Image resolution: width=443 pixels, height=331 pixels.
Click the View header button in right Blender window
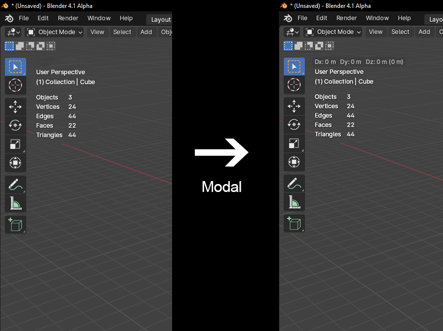coord(375,32)
